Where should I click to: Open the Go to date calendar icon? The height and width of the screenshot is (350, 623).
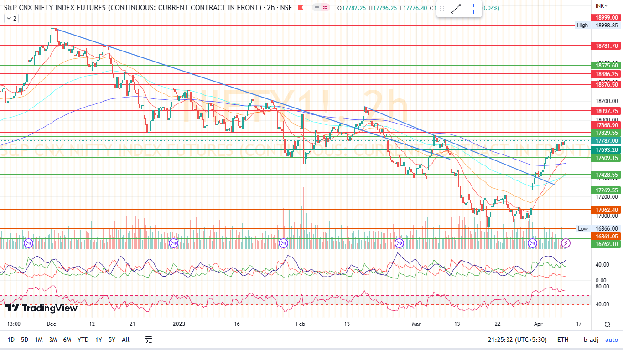[148, 340]
